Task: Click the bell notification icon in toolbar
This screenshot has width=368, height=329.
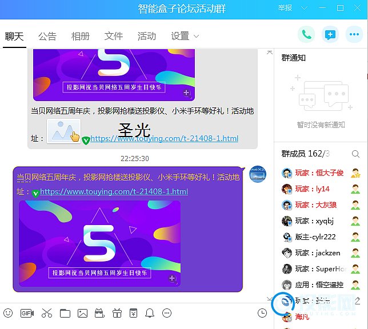Action: pyautogui.click(x=150, y=313)
